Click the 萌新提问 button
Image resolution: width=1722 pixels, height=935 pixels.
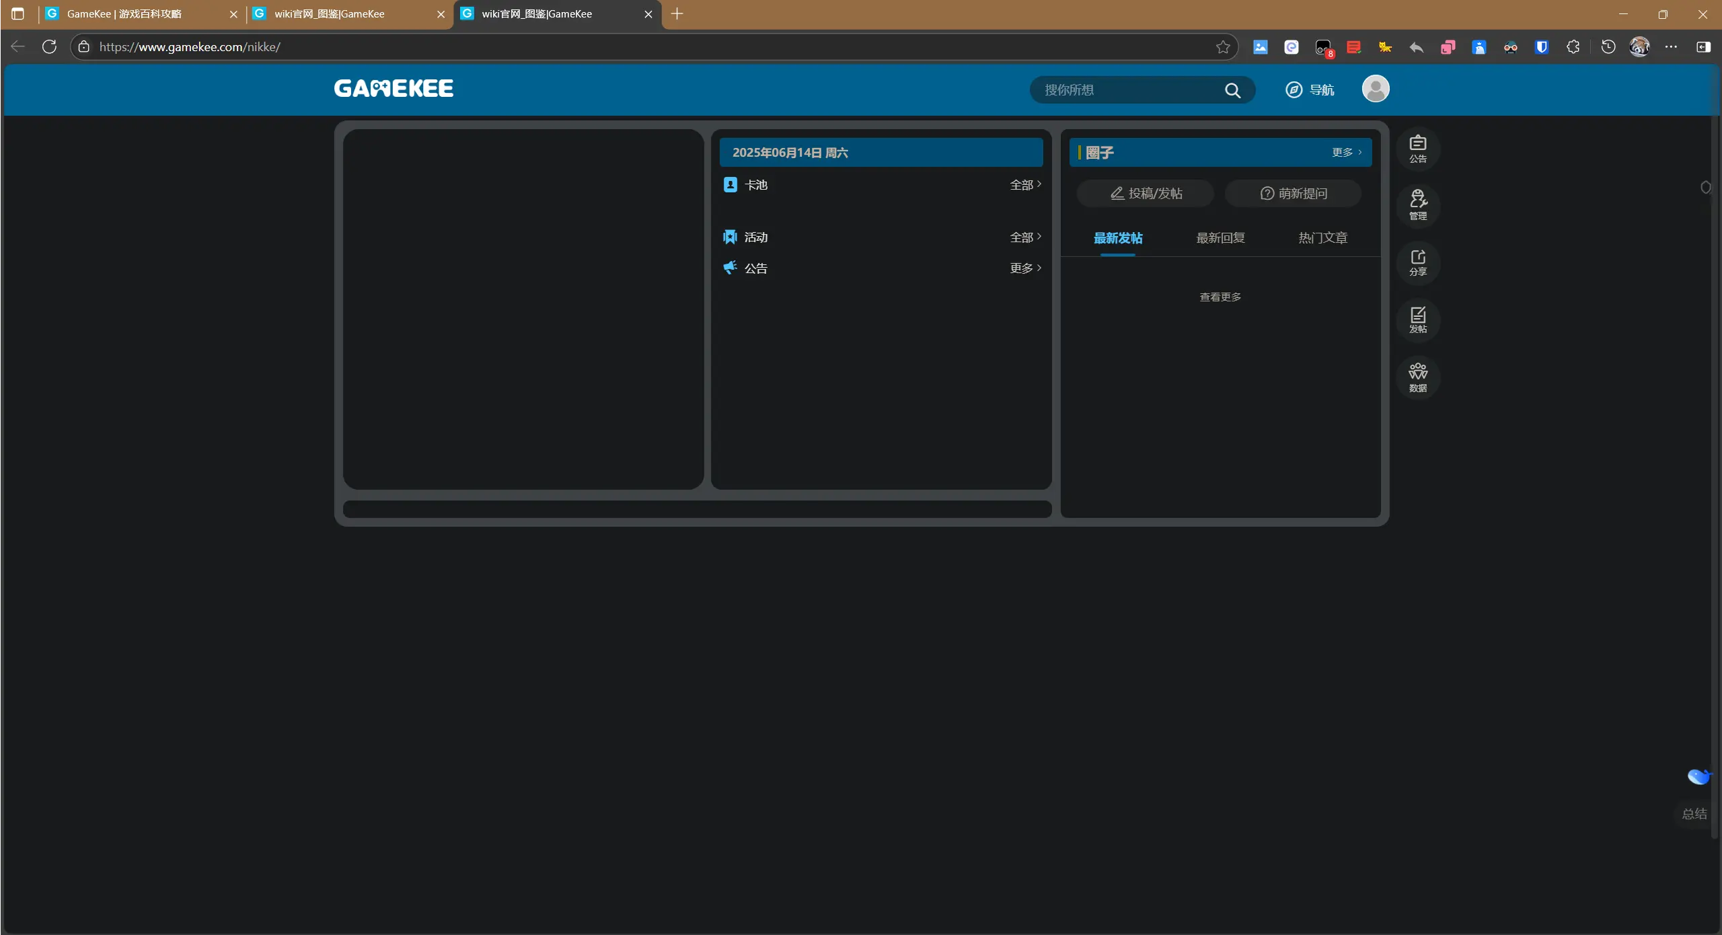click(1293, 193)
